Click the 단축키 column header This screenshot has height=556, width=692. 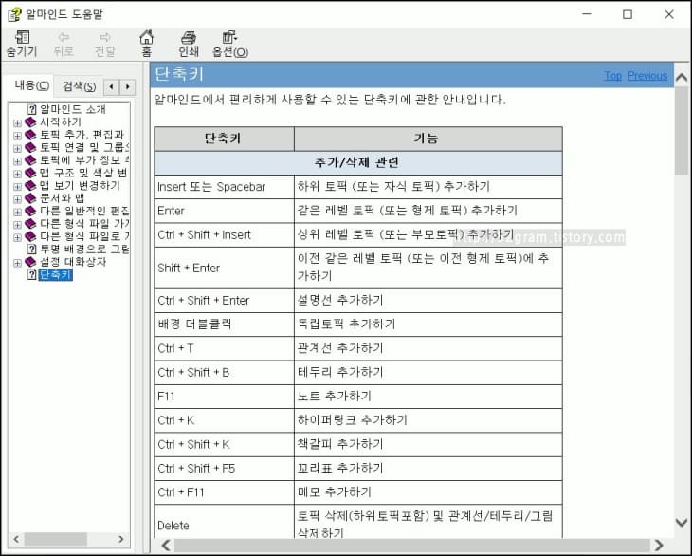click(225, 139)
